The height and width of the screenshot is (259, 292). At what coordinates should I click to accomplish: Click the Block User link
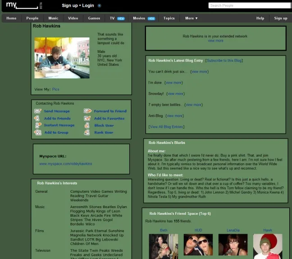pyautogui.click(x=104, y=125)
